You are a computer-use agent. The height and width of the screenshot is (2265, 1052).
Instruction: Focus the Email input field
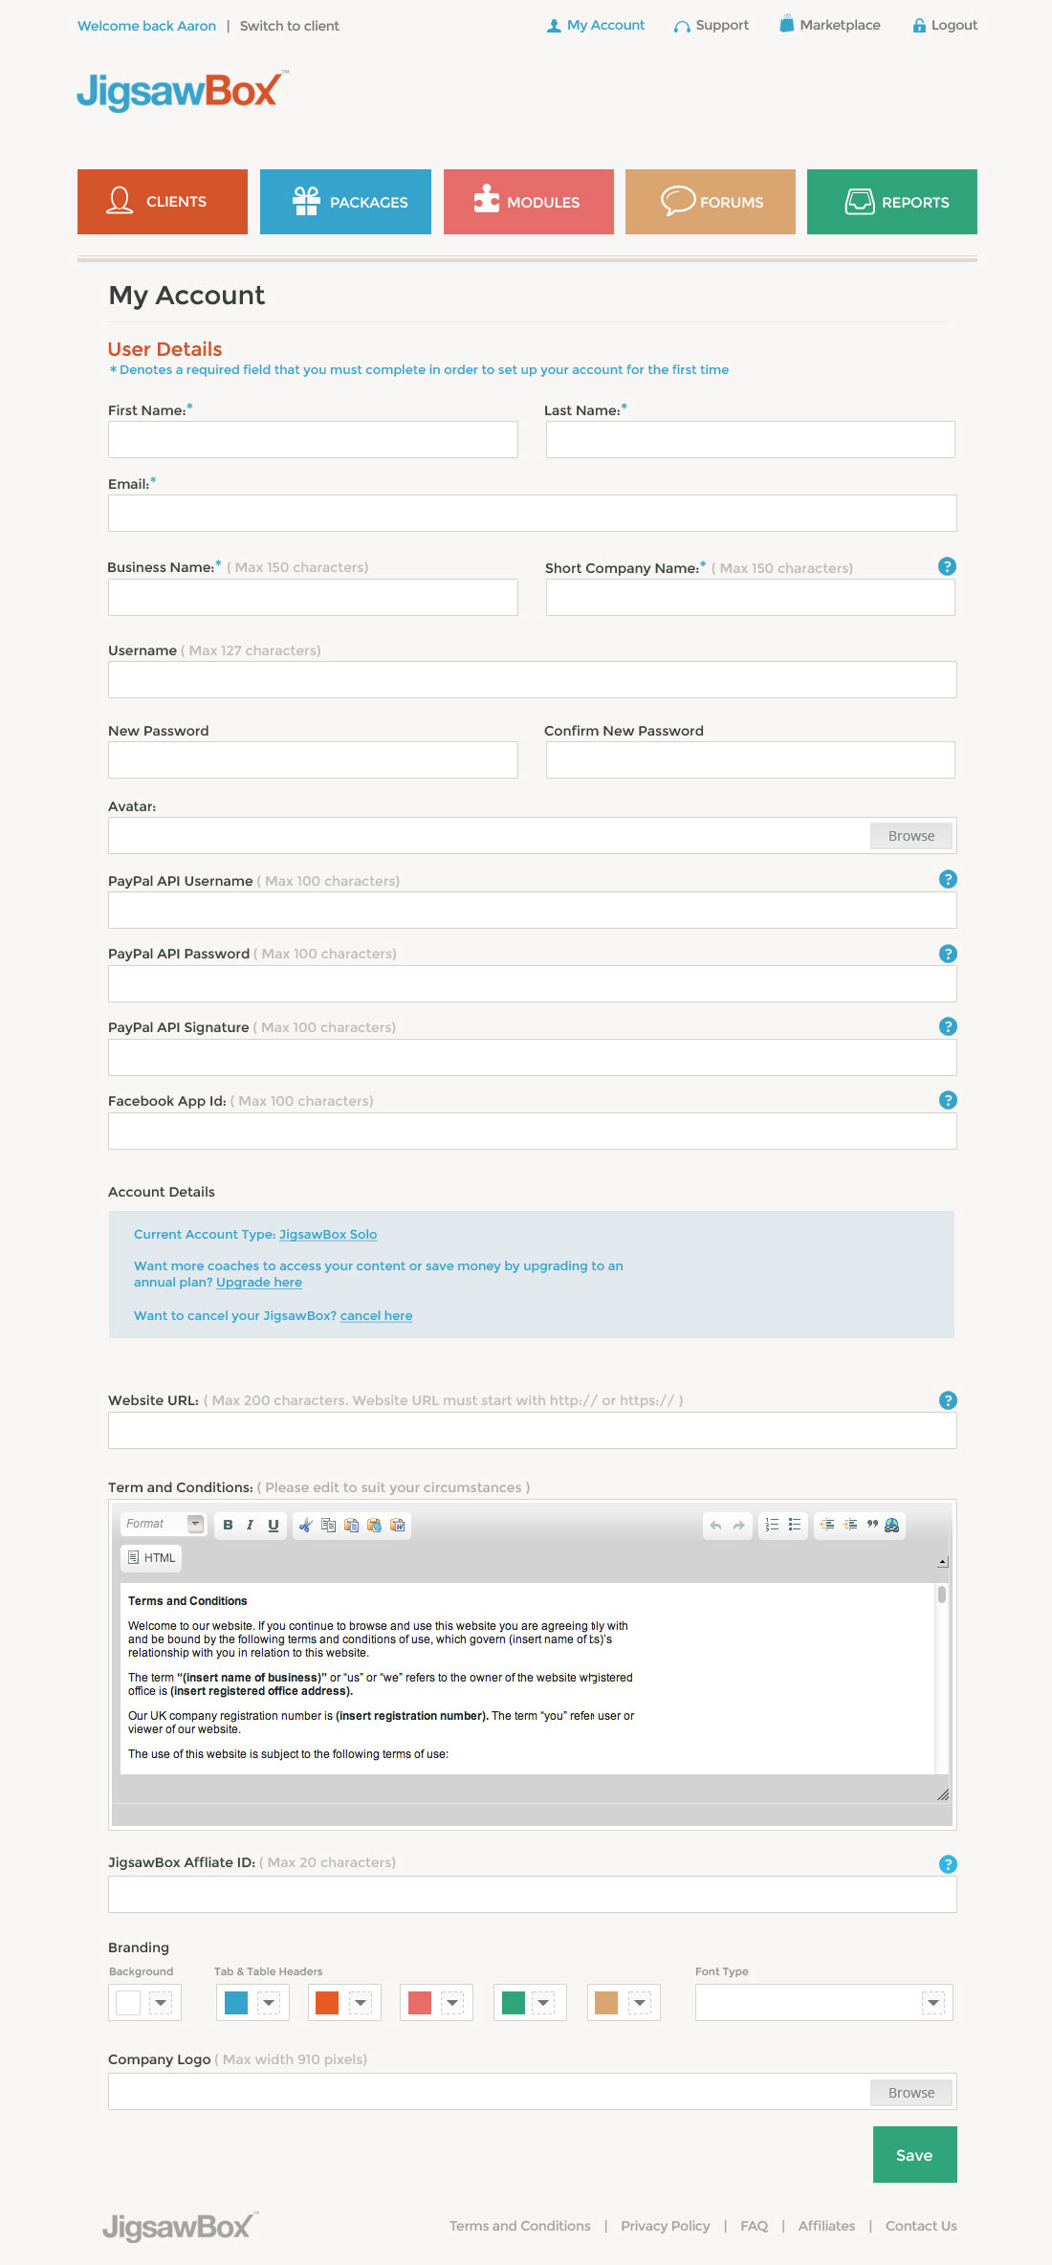pyautogui.click(x=533, y=514)
